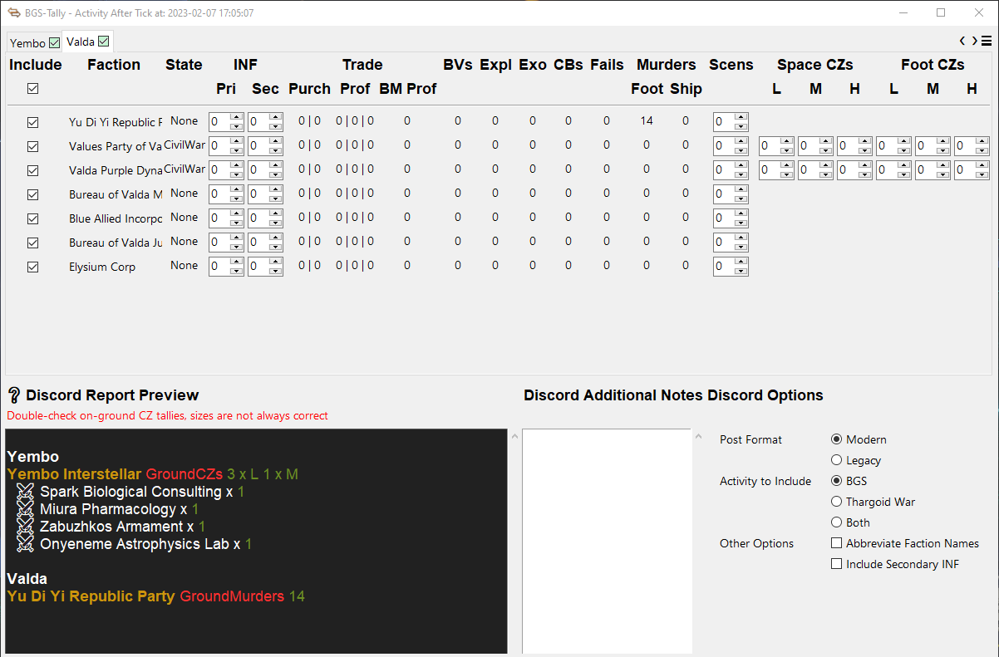
Task: Click the right chevron near the hamburger menu
Action: [972, 40]
